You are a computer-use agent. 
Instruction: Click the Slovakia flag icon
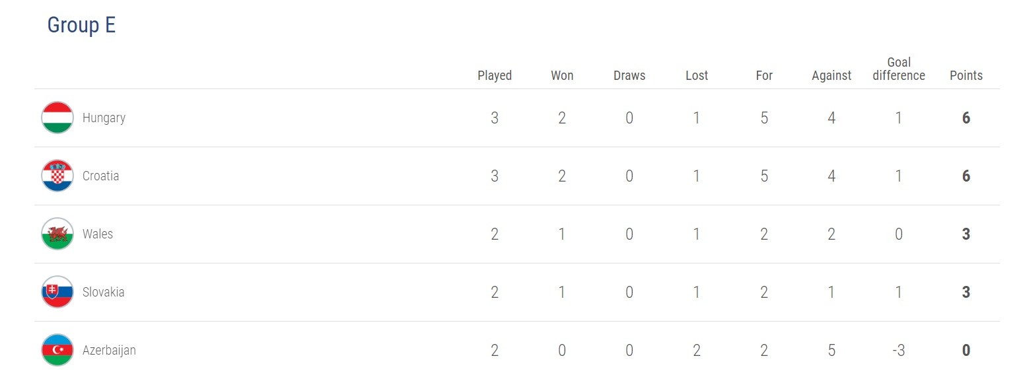tap(57, 292)
